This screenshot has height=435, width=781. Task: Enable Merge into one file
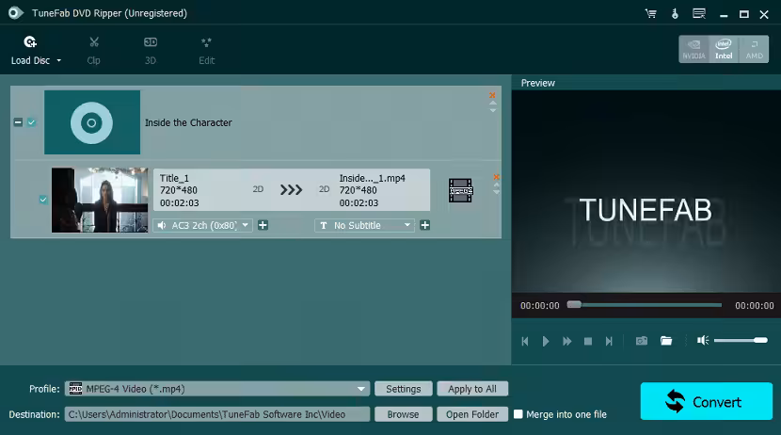coord(518,414)
